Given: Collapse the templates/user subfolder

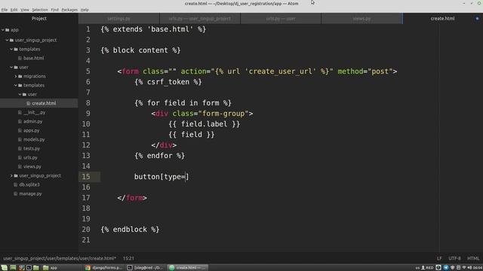Looking at the screenshot, I should 20,94.
